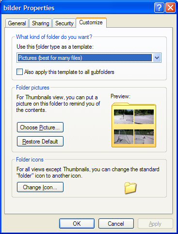Click the folder preview thumbnail image
The image size is (178, 234).
pyautogui.click(x=134, y=125)
